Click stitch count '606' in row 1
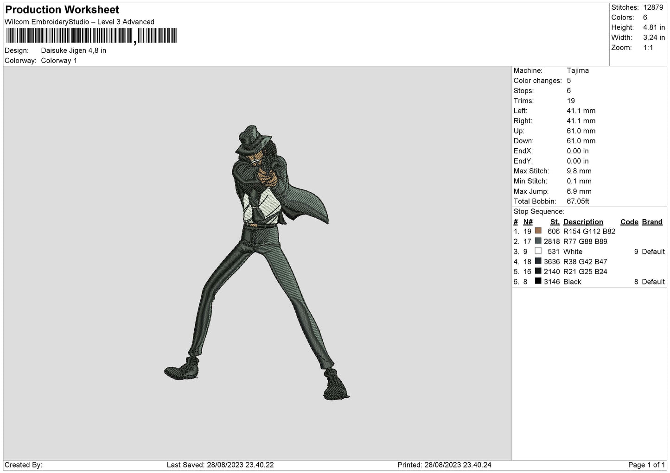This screenshot has height=473, width=670. pos(554,232)
